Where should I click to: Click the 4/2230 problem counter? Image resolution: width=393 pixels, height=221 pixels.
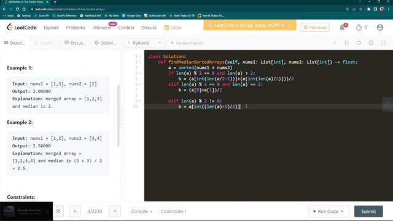95,211
